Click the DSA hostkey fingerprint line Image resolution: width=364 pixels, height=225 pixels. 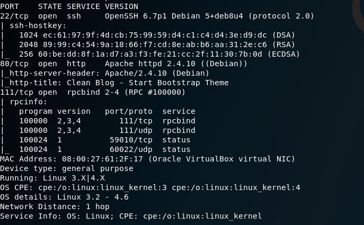(x=157, y=35)
